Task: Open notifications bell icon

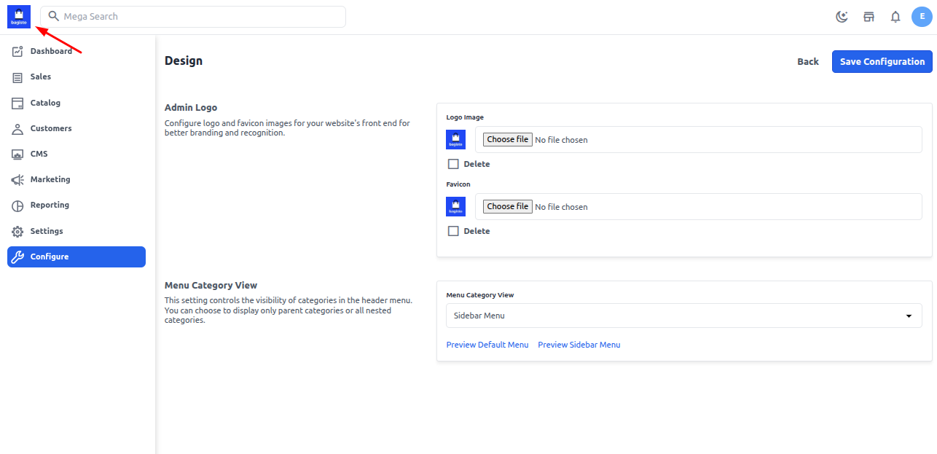Action: [x=895, y=17]
